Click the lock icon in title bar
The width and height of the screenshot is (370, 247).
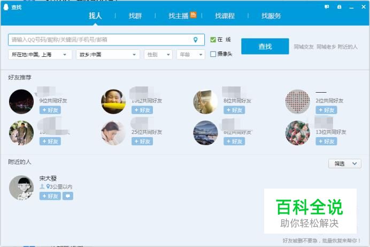pyautogui.click(x=340, y=7)
